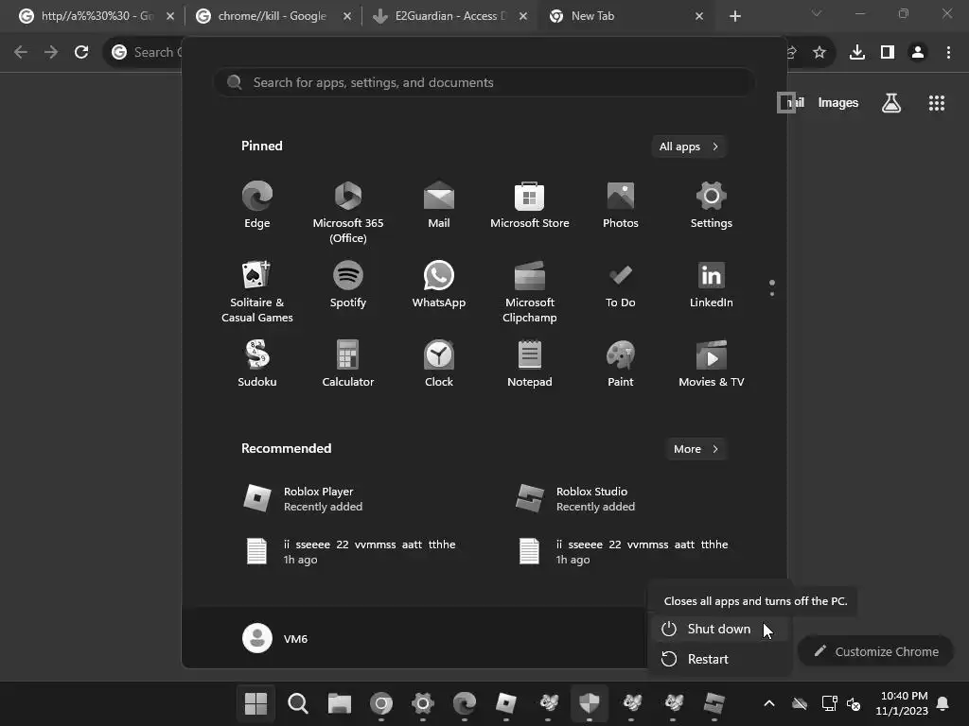Image resolution: width=969 pixels, height=726 pixels.
Task: Open the To Do app
Action: [621, 285]
